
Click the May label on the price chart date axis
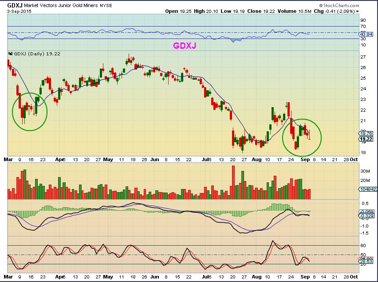(x=108, y=159)
